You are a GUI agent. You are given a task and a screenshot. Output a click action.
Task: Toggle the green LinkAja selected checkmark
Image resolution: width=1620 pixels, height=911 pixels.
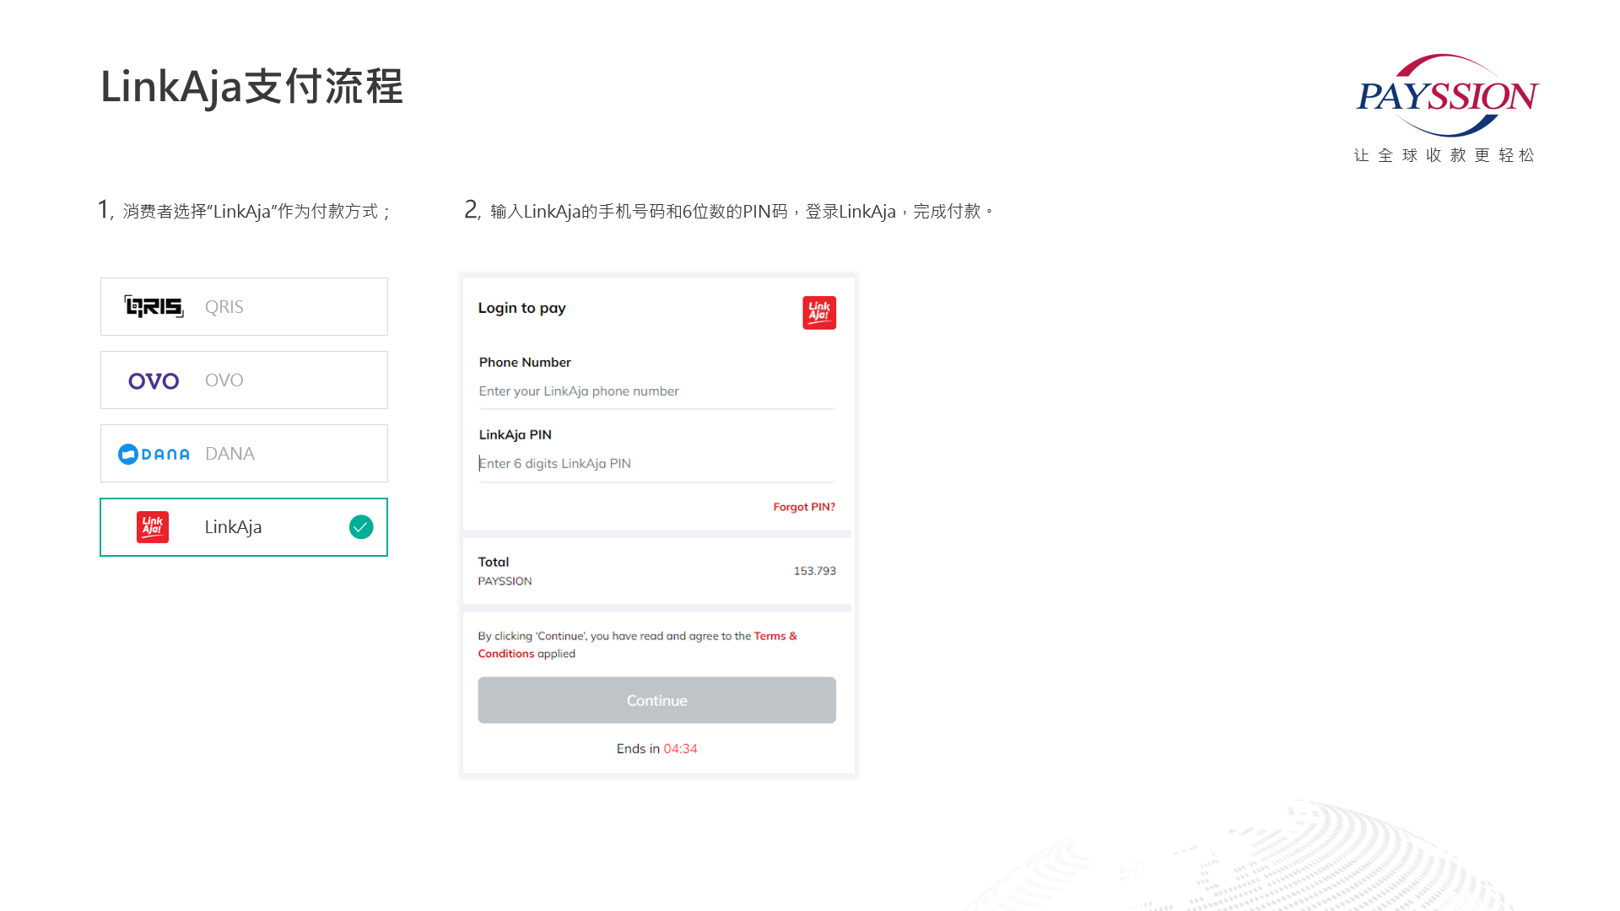click(x=361, y=527)
